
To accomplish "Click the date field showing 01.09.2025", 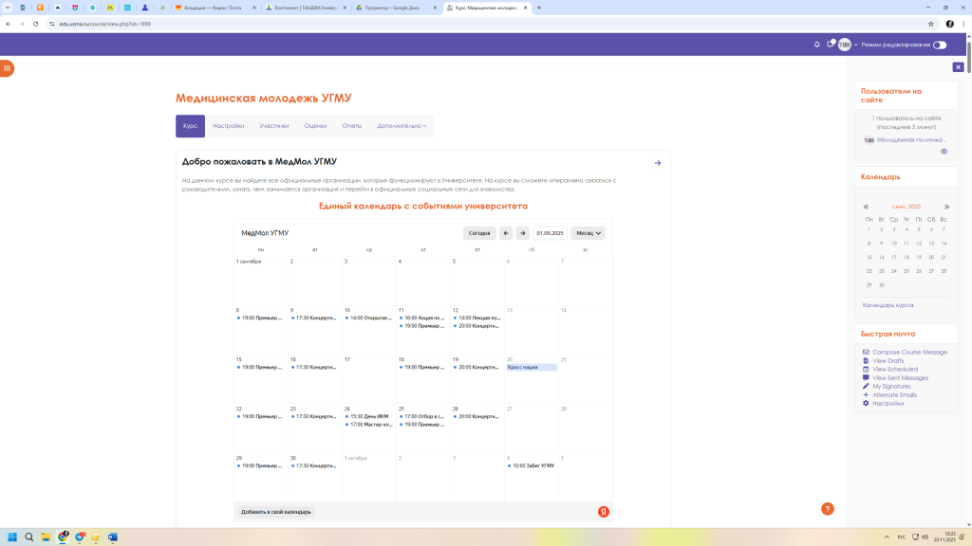I will click(x=550, y=233).
